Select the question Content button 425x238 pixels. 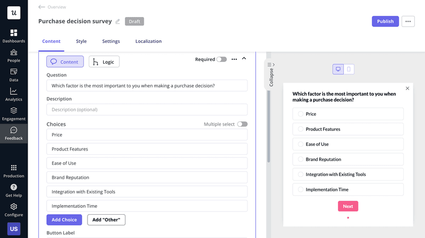(65, 61)
